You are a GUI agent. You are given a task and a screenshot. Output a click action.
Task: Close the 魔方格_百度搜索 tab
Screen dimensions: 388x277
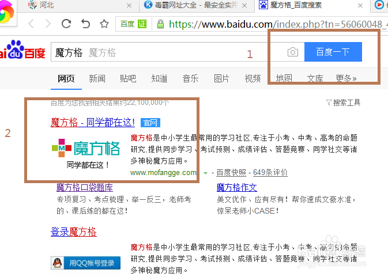tap(360, 5)
